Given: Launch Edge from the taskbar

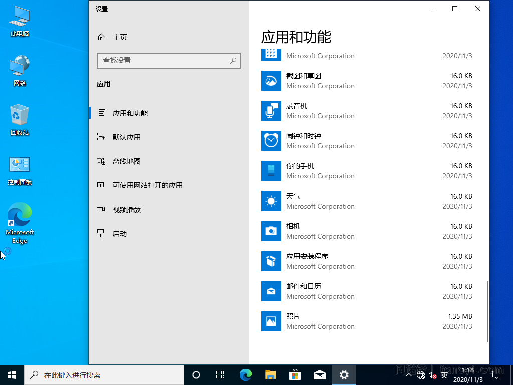Looking at the screenshot, I should pos(245,375).
